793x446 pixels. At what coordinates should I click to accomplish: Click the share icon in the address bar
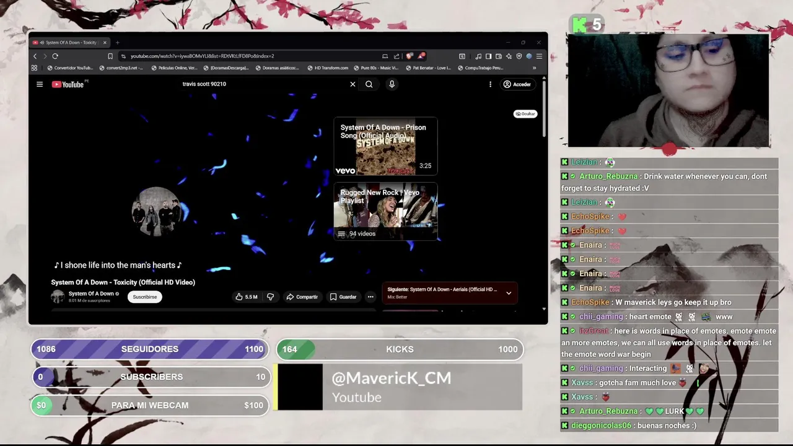tap(396, 56)
